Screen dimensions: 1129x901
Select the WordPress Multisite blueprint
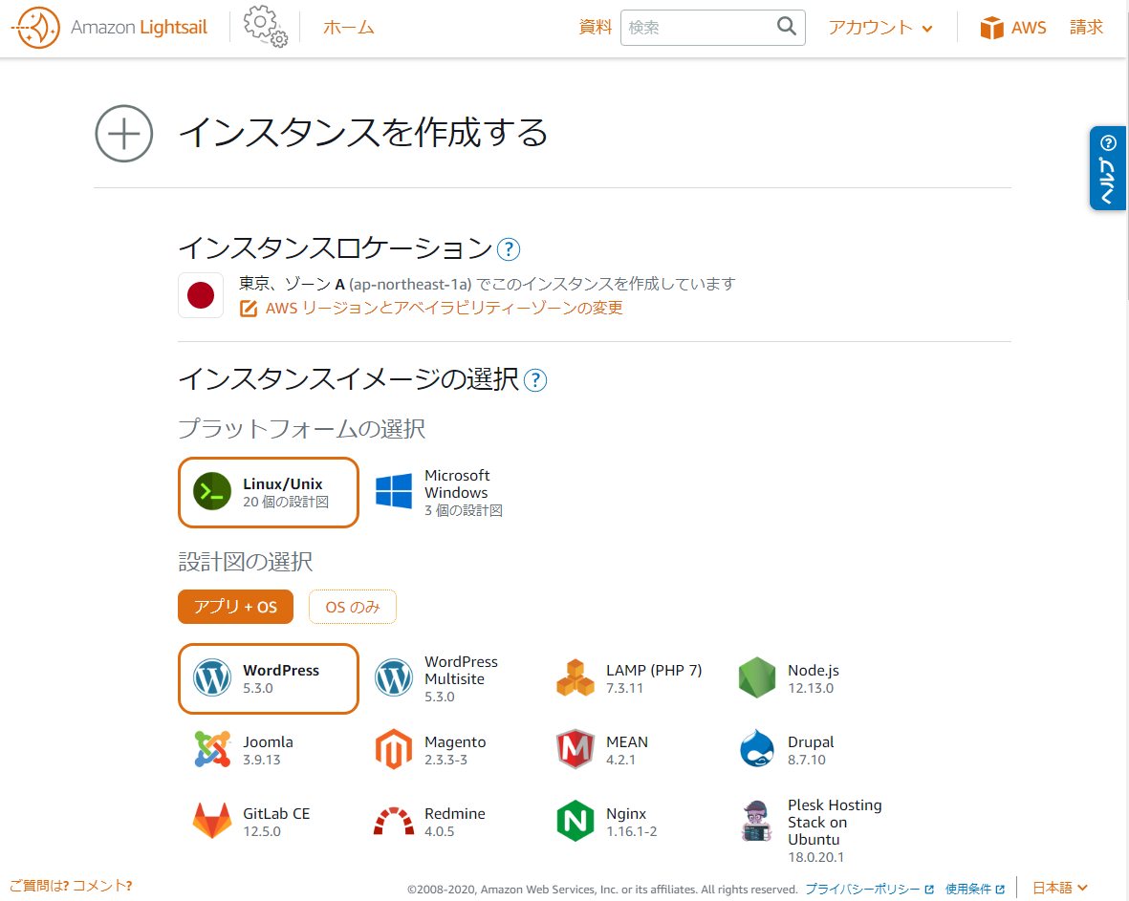click(450, 678)
